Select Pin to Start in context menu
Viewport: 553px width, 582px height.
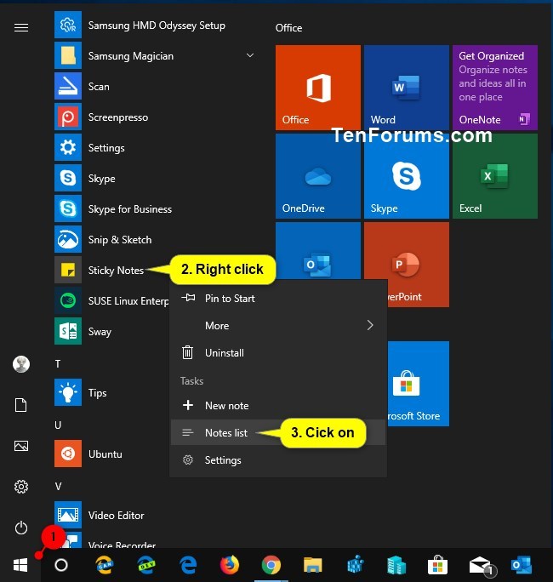coord(278,298)
